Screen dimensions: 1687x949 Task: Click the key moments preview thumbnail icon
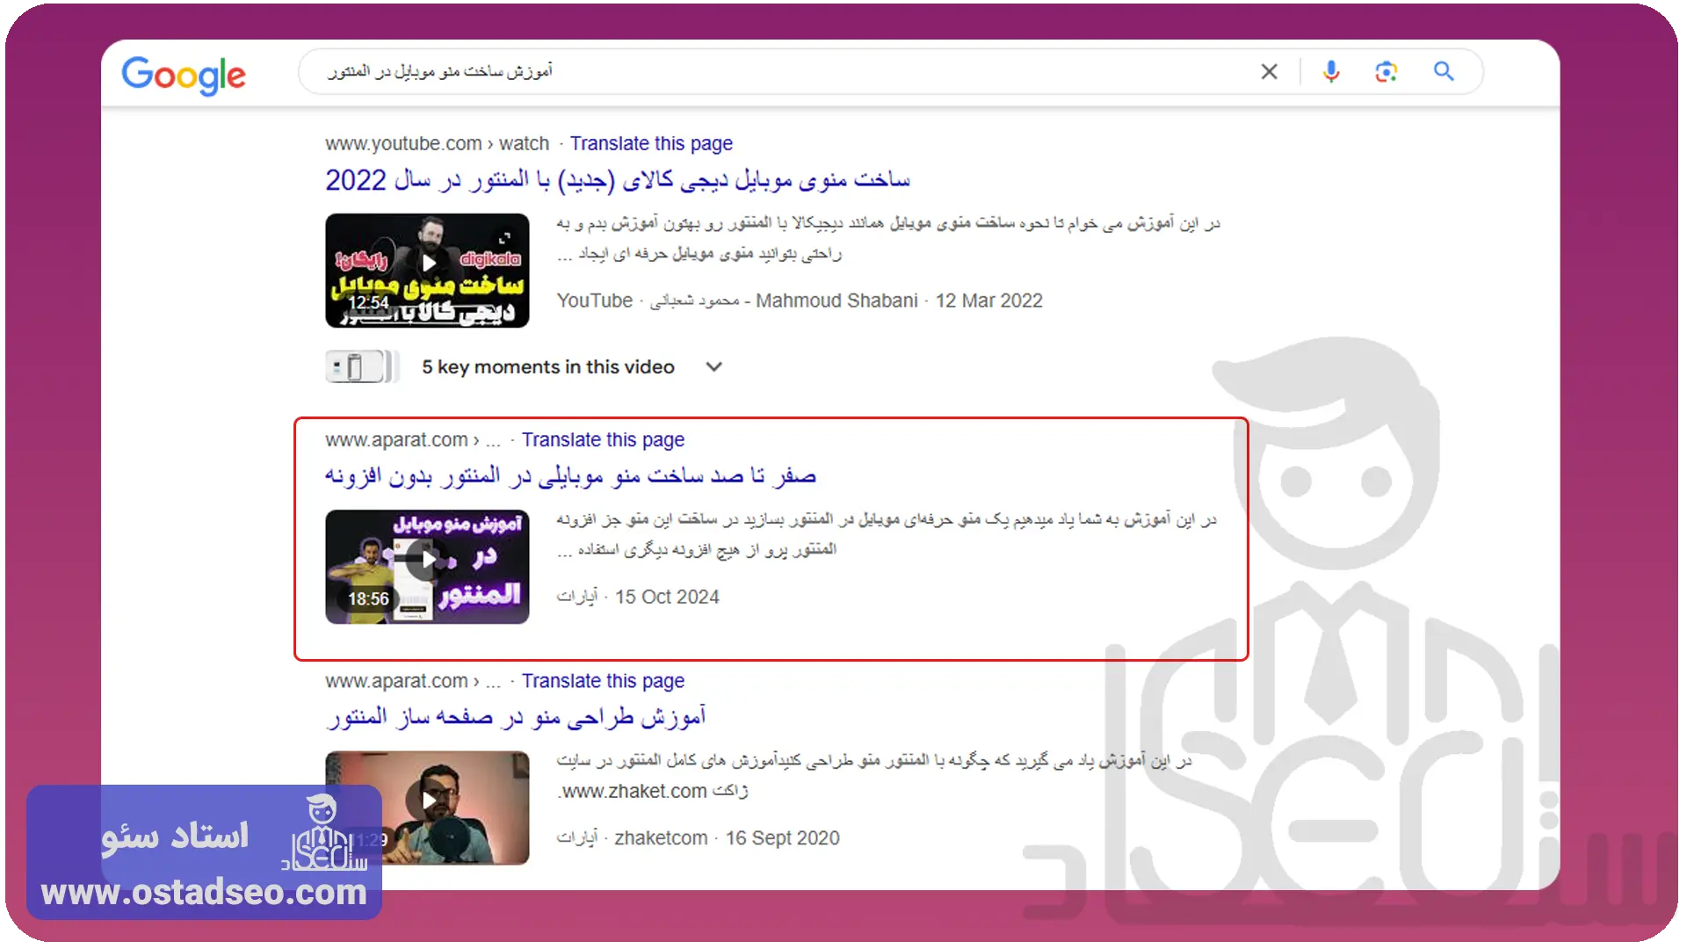(362, 366)
